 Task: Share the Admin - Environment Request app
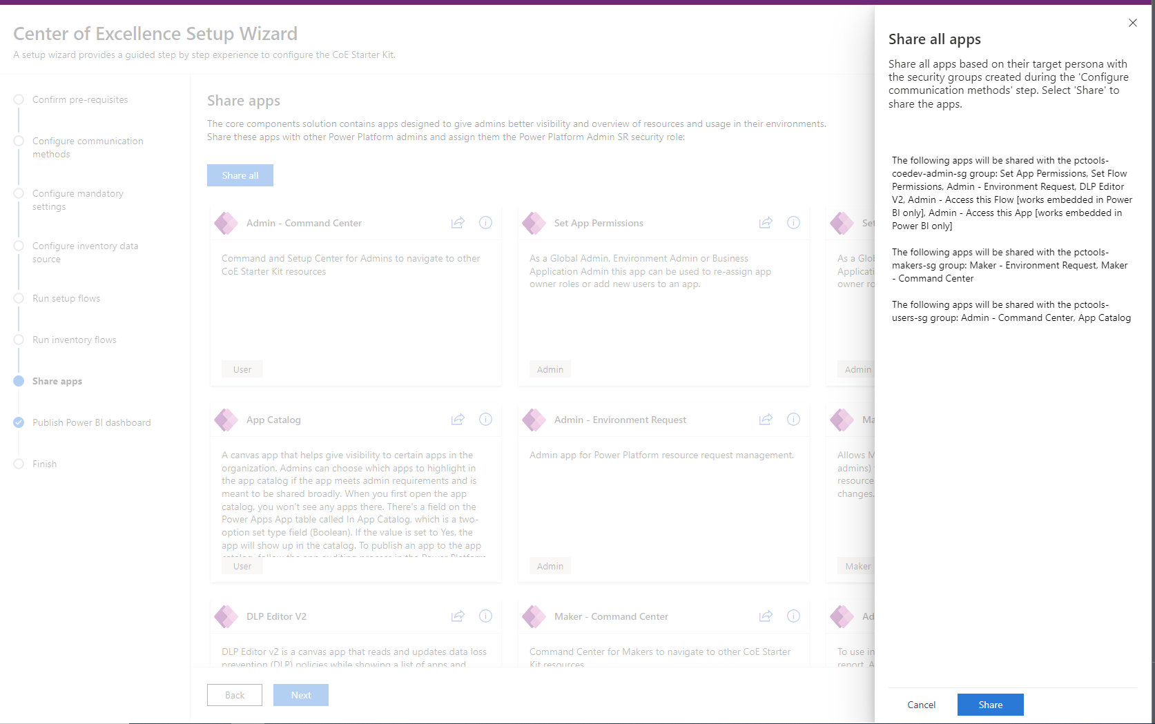(x=766, y=419)
